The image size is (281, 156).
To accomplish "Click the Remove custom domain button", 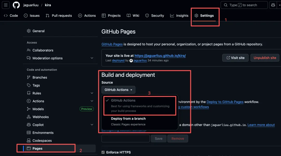I will click(x=178, y=138).
